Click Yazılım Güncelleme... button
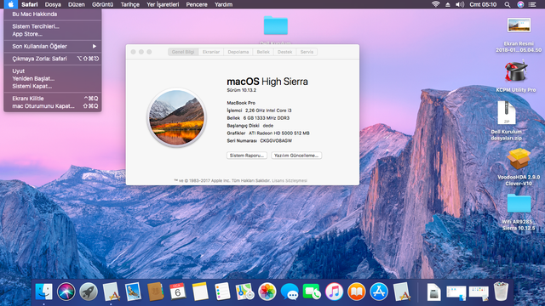 pyautogui.click(x=296, y=156)
